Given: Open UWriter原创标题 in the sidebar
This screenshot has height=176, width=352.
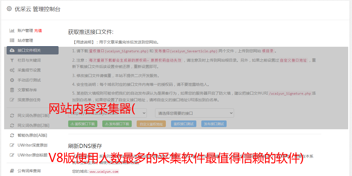Looking at the screenshot, I should pyautogui.click(x=32, y=155).
